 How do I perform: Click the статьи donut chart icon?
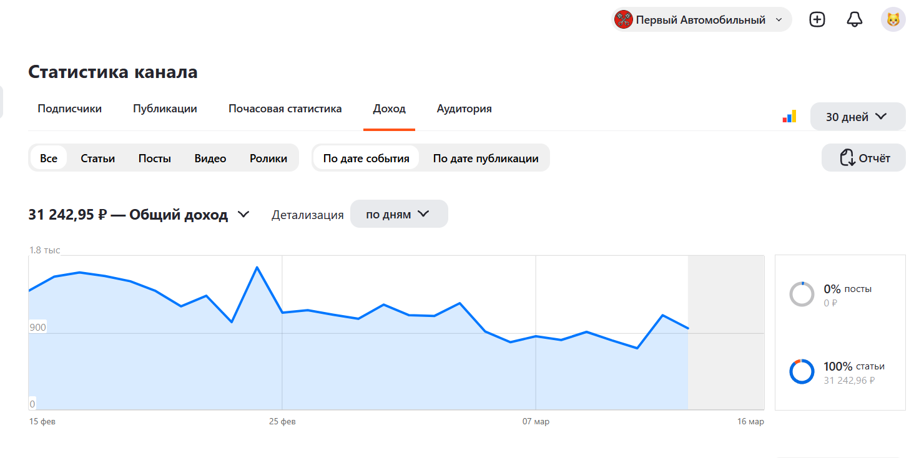tap(802, 371)
